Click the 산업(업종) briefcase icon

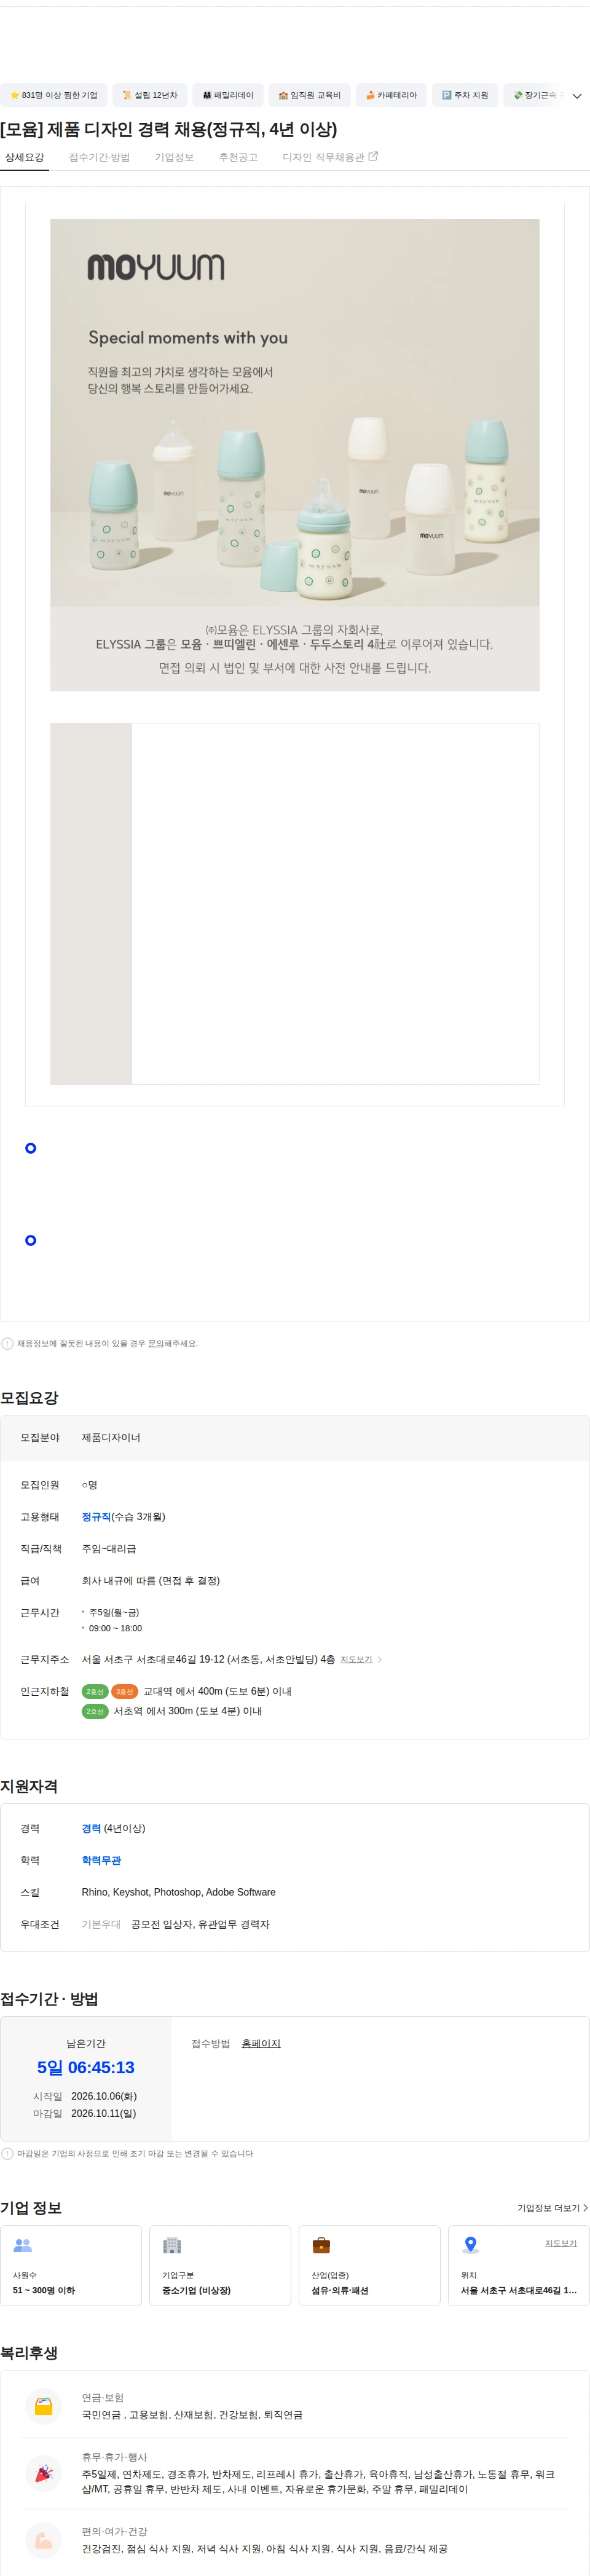[x=321, y=2245]
